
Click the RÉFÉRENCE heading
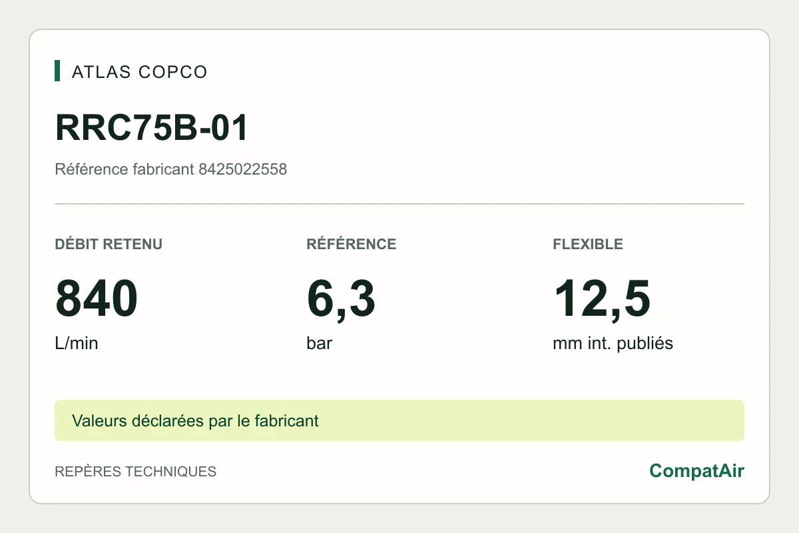click(x=352, y=244)
